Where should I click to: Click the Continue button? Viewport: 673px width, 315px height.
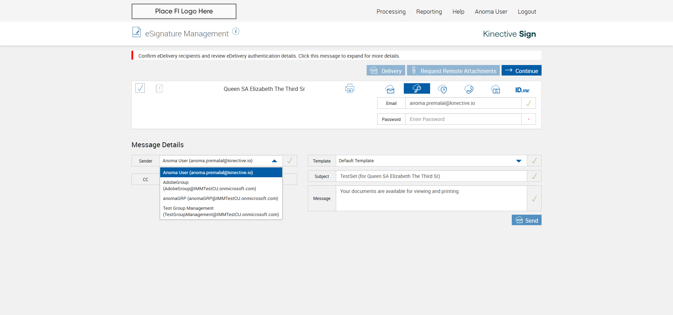tap(521, 71)
